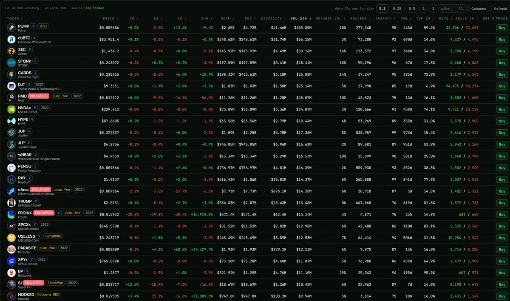The image size is (510, 301).
Task: Open the USELESS COIN logo icon
Action: (x=11, y=238)
